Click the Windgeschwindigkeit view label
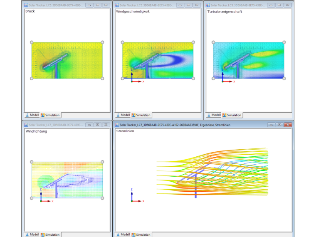The image size is (316, 237). (133, 12)
